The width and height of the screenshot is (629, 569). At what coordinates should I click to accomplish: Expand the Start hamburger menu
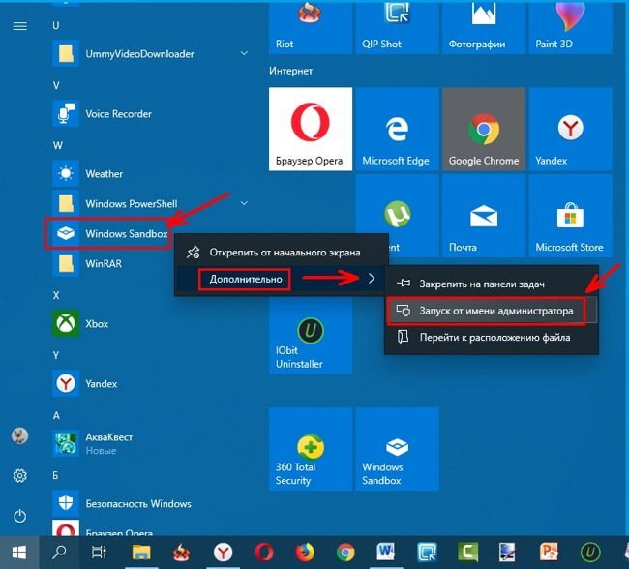[19, 26]
